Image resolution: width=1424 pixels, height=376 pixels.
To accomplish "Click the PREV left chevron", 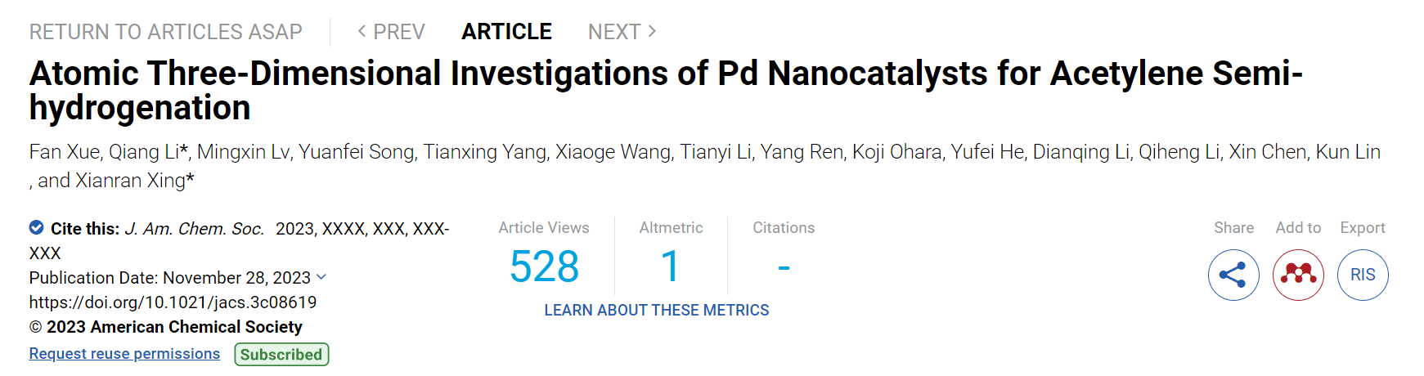I will tap(362, 31).
